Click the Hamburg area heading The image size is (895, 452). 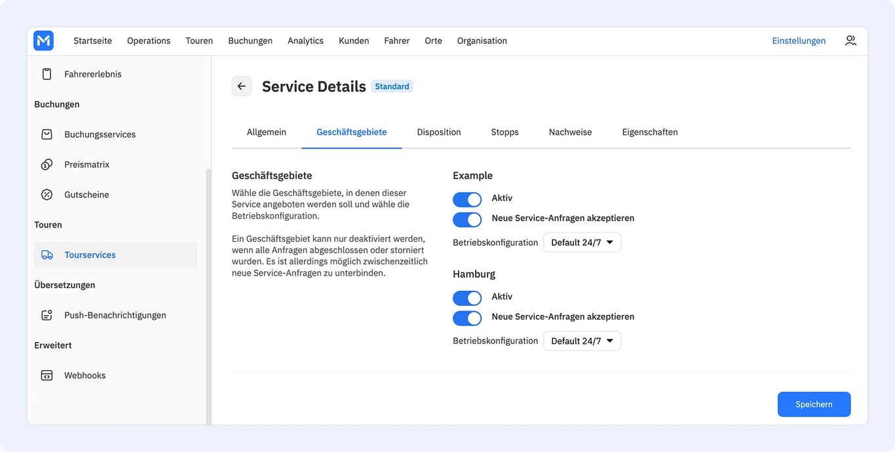(474, 274)
